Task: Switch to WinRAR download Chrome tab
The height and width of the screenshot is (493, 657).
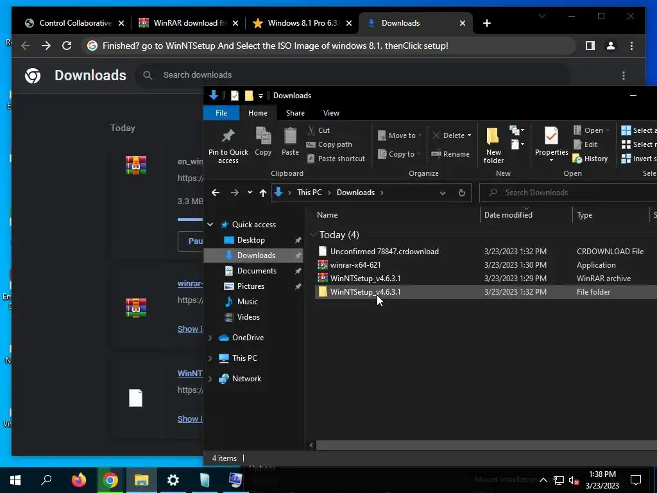Action: click(189, 23)
